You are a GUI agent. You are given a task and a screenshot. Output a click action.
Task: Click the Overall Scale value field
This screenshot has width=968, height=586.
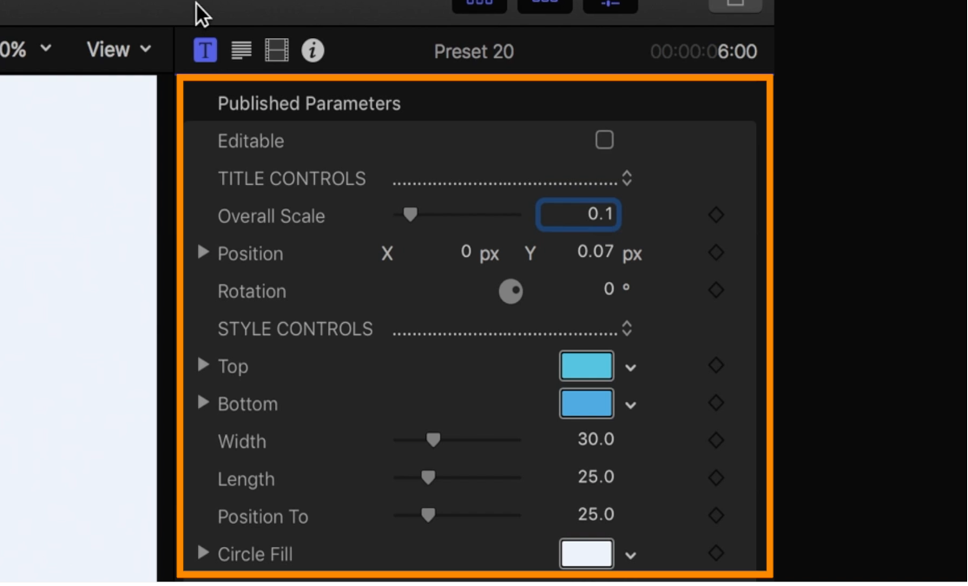[x=578, y=215]
